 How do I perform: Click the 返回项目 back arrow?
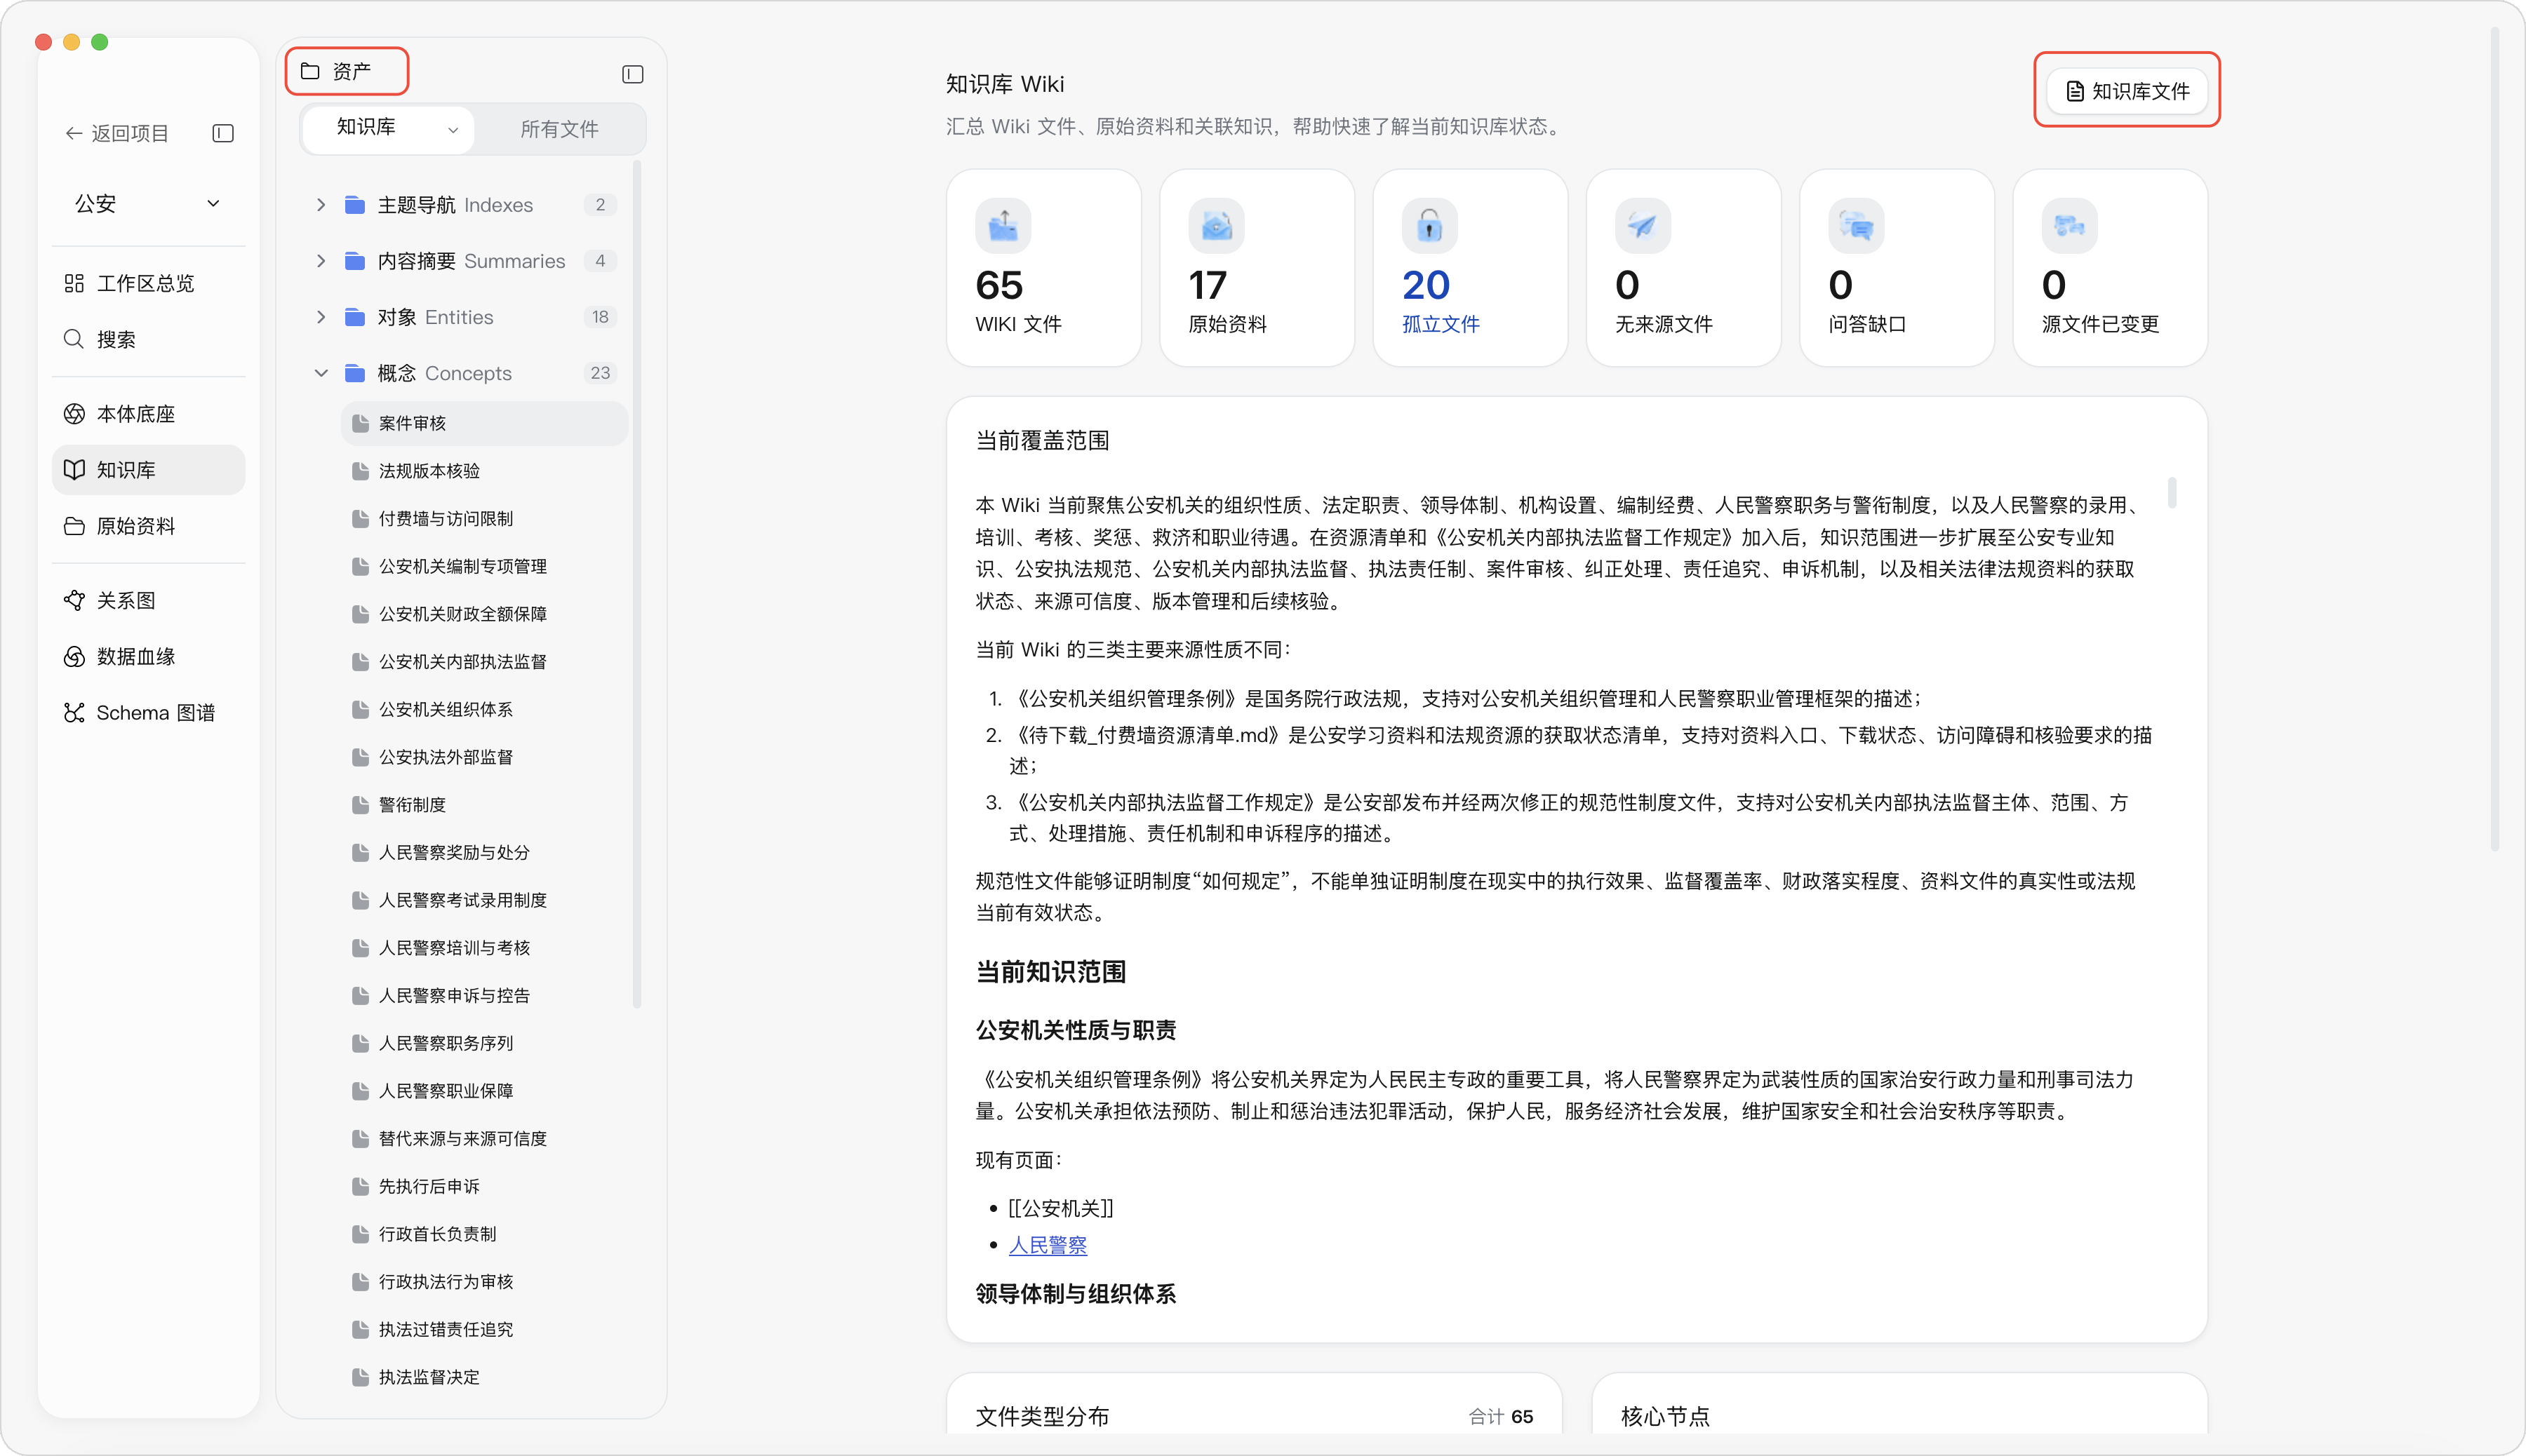73,133
